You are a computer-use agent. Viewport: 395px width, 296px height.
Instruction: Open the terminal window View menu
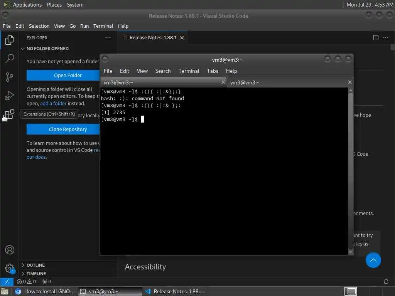click(x=142, y=71)
